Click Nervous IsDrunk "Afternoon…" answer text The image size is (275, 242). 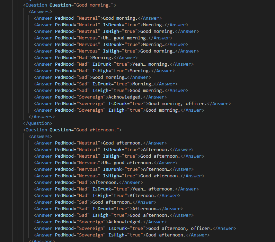click(156, 169)
